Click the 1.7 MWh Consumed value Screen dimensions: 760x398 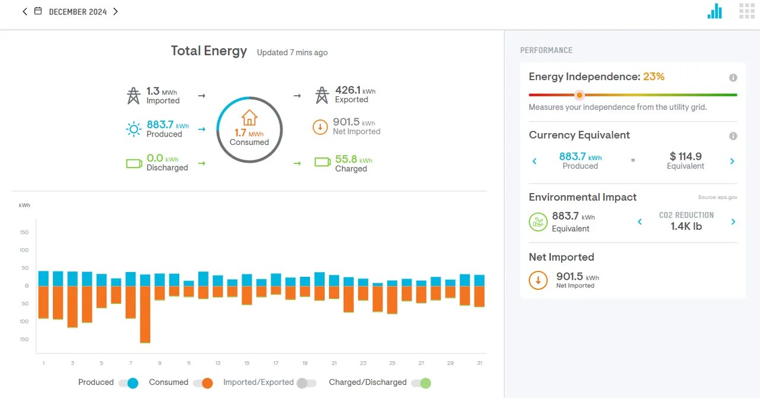[x=249, y=133]
